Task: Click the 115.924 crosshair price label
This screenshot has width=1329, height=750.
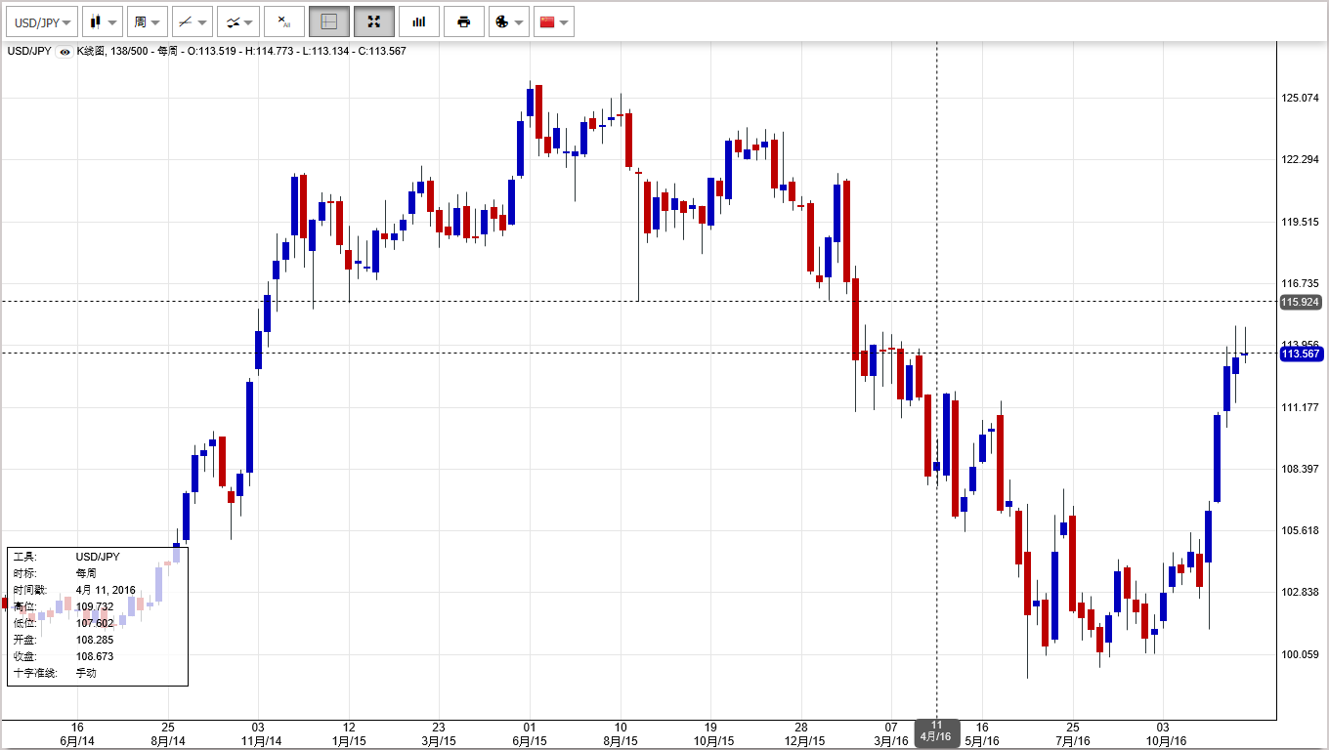Action: [1301, 302]
